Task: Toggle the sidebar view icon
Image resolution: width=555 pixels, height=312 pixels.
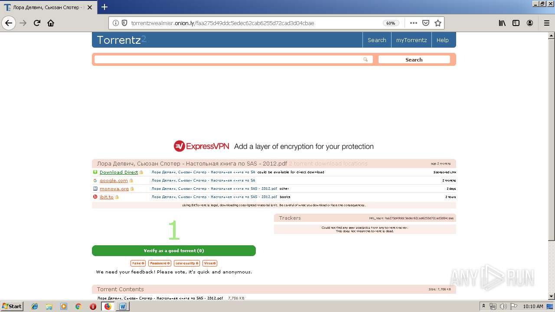Action: pos(516,23)
